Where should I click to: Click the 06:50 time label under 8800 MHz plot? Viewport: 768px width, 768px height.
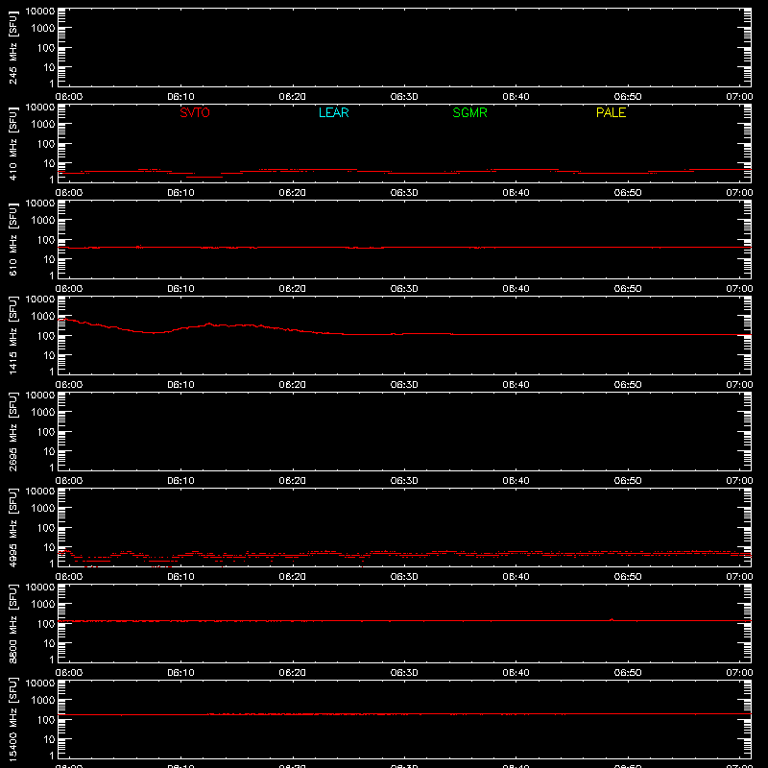point(628,673)
